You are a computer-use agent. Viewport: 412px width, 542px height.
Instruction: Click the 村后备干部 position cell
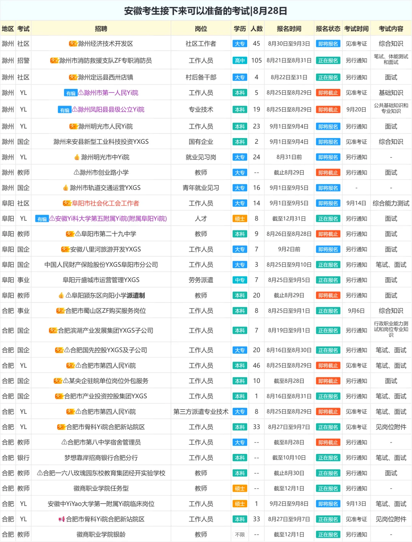tap(201, 77)
